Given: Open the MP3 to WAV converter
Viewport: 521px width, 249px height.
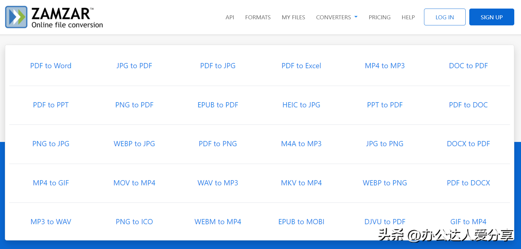Looking at the screenshot, I should click(51, 222).
